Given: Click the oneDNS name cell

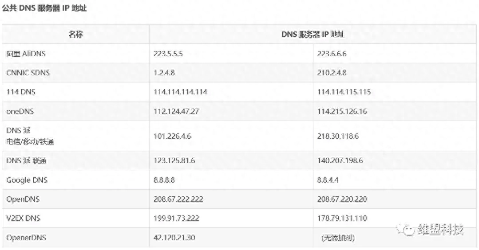Looking at the screenshot, I should 20,112.
